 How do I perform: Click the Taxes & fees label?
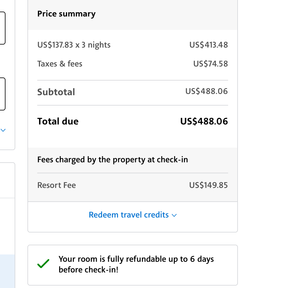pyautogui.click(x=60, y=64)
